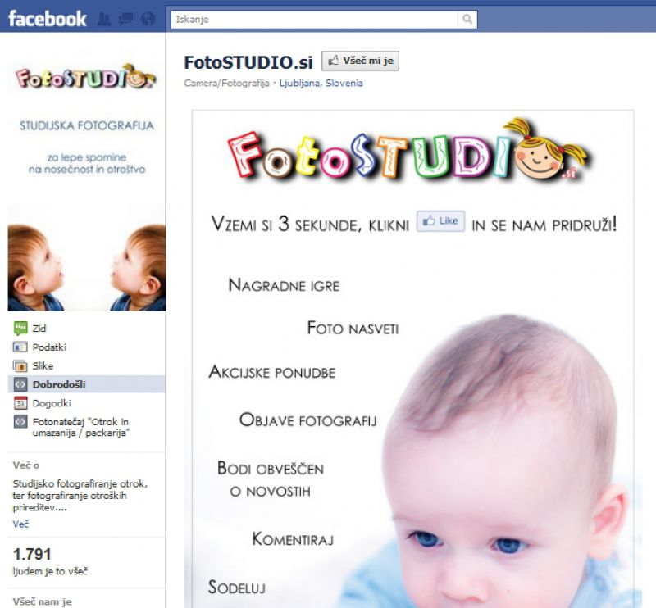
Task: Click the Dobrodošli tab icon
Action: tap(20, 384)
